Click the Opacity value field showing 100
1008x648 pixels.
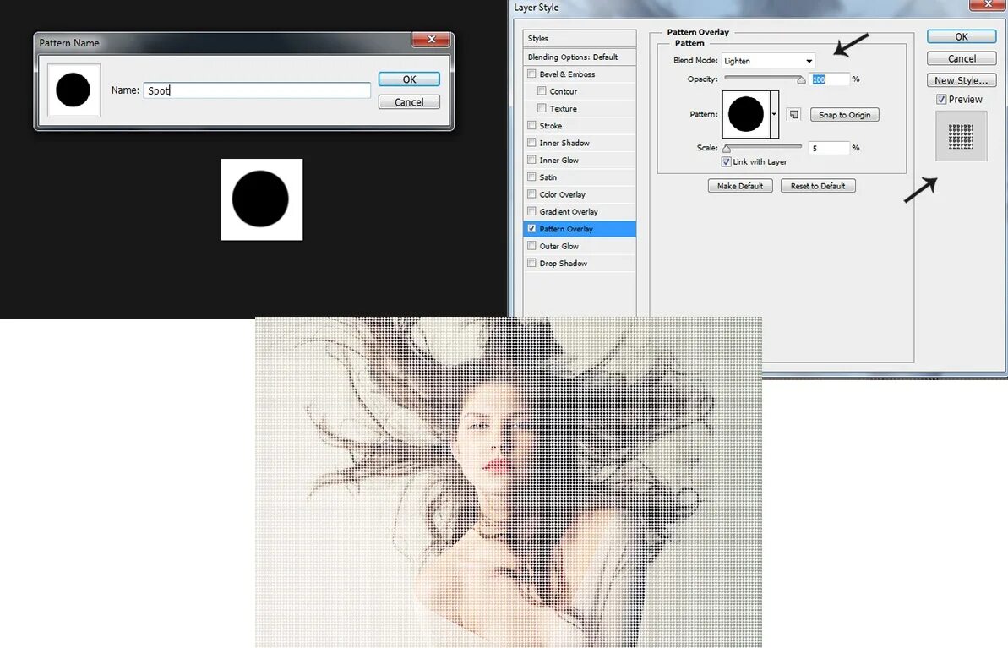coord(829,79)
